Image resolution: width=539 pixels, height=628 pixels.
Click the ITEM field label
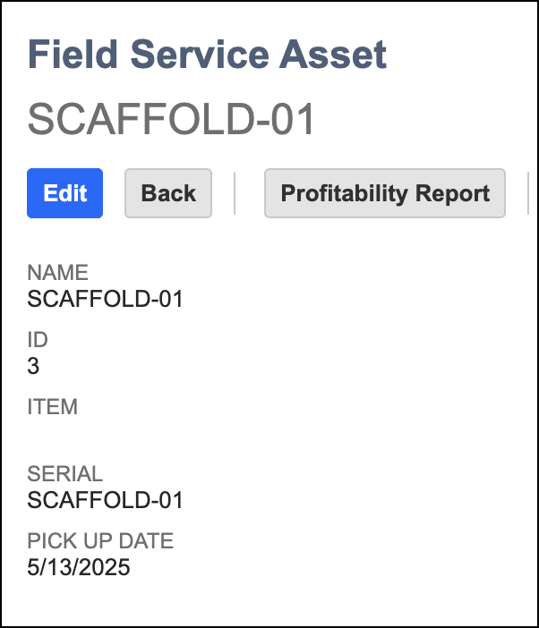53,407
